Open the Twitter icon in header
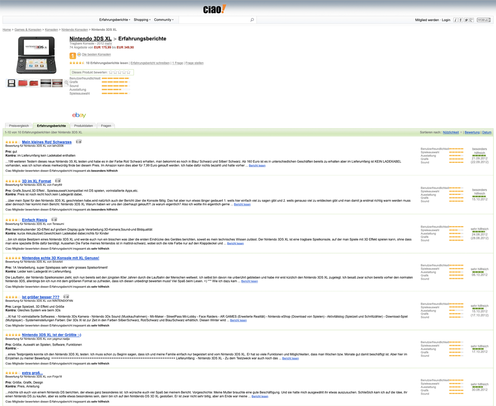Viewport: 496px width, 406px height. (466, 20)
